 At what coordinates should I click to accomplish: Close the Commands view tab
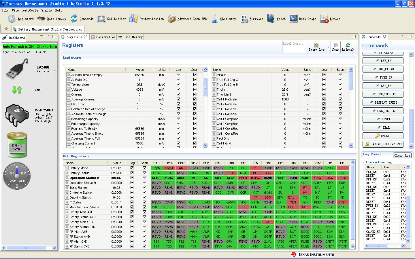[384, 37]
